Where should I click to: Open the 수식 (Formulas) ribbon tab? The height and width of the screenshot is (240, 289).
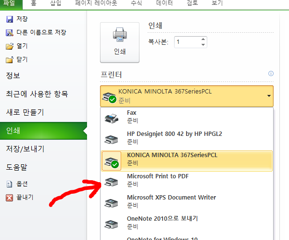(136, 3)
